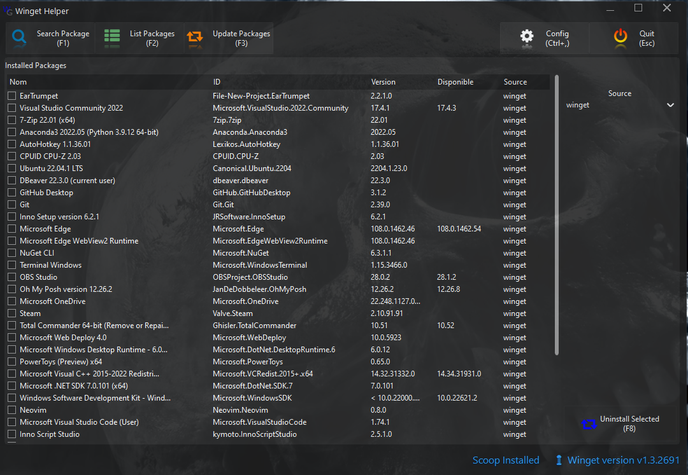Click the Microsoft OneDrive package name
The image size is (688, 475).
(x=53, y=301)
